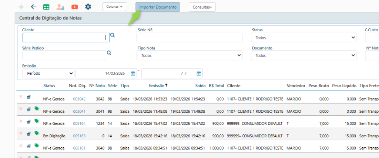Delete note 003042 using the red X
The width and height of the screenshot is (379, 158).
21,96
